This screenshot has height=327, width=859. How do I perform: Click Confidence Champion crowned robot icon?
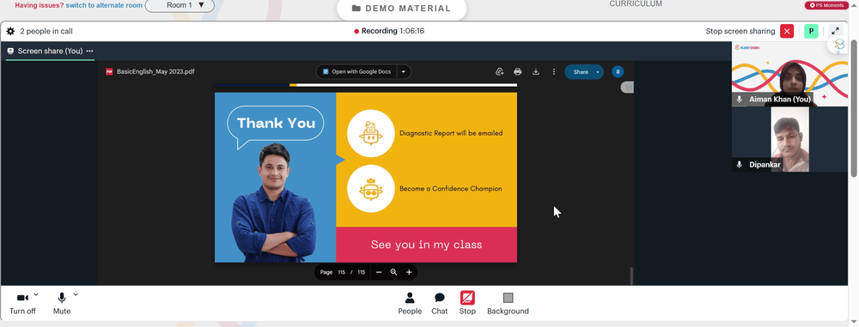pos(371,189)
